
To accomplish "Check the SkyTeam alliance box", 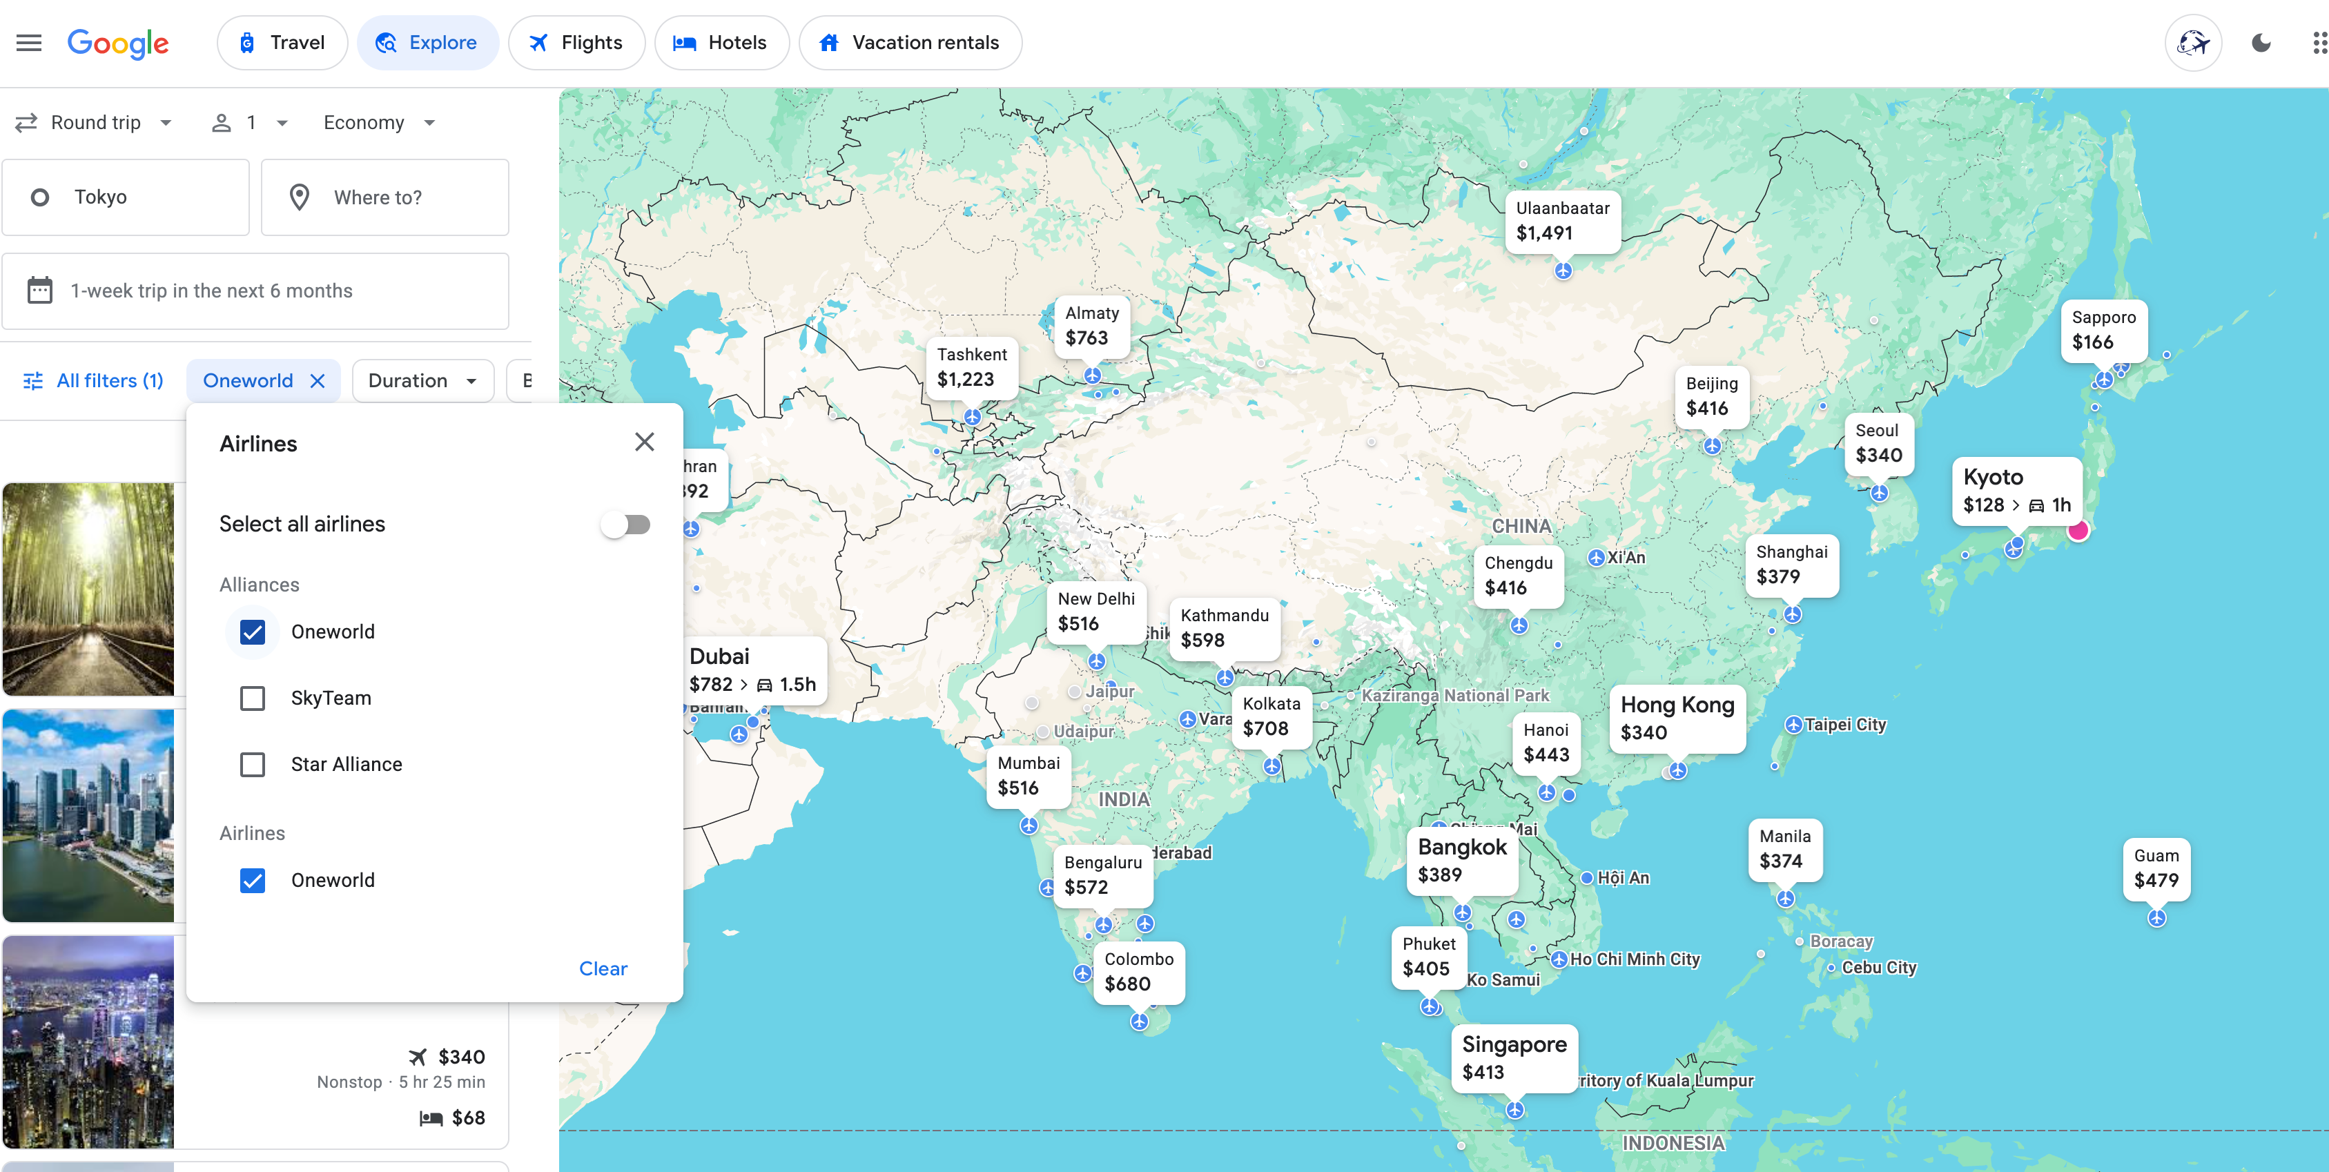I will pos(252,698).
